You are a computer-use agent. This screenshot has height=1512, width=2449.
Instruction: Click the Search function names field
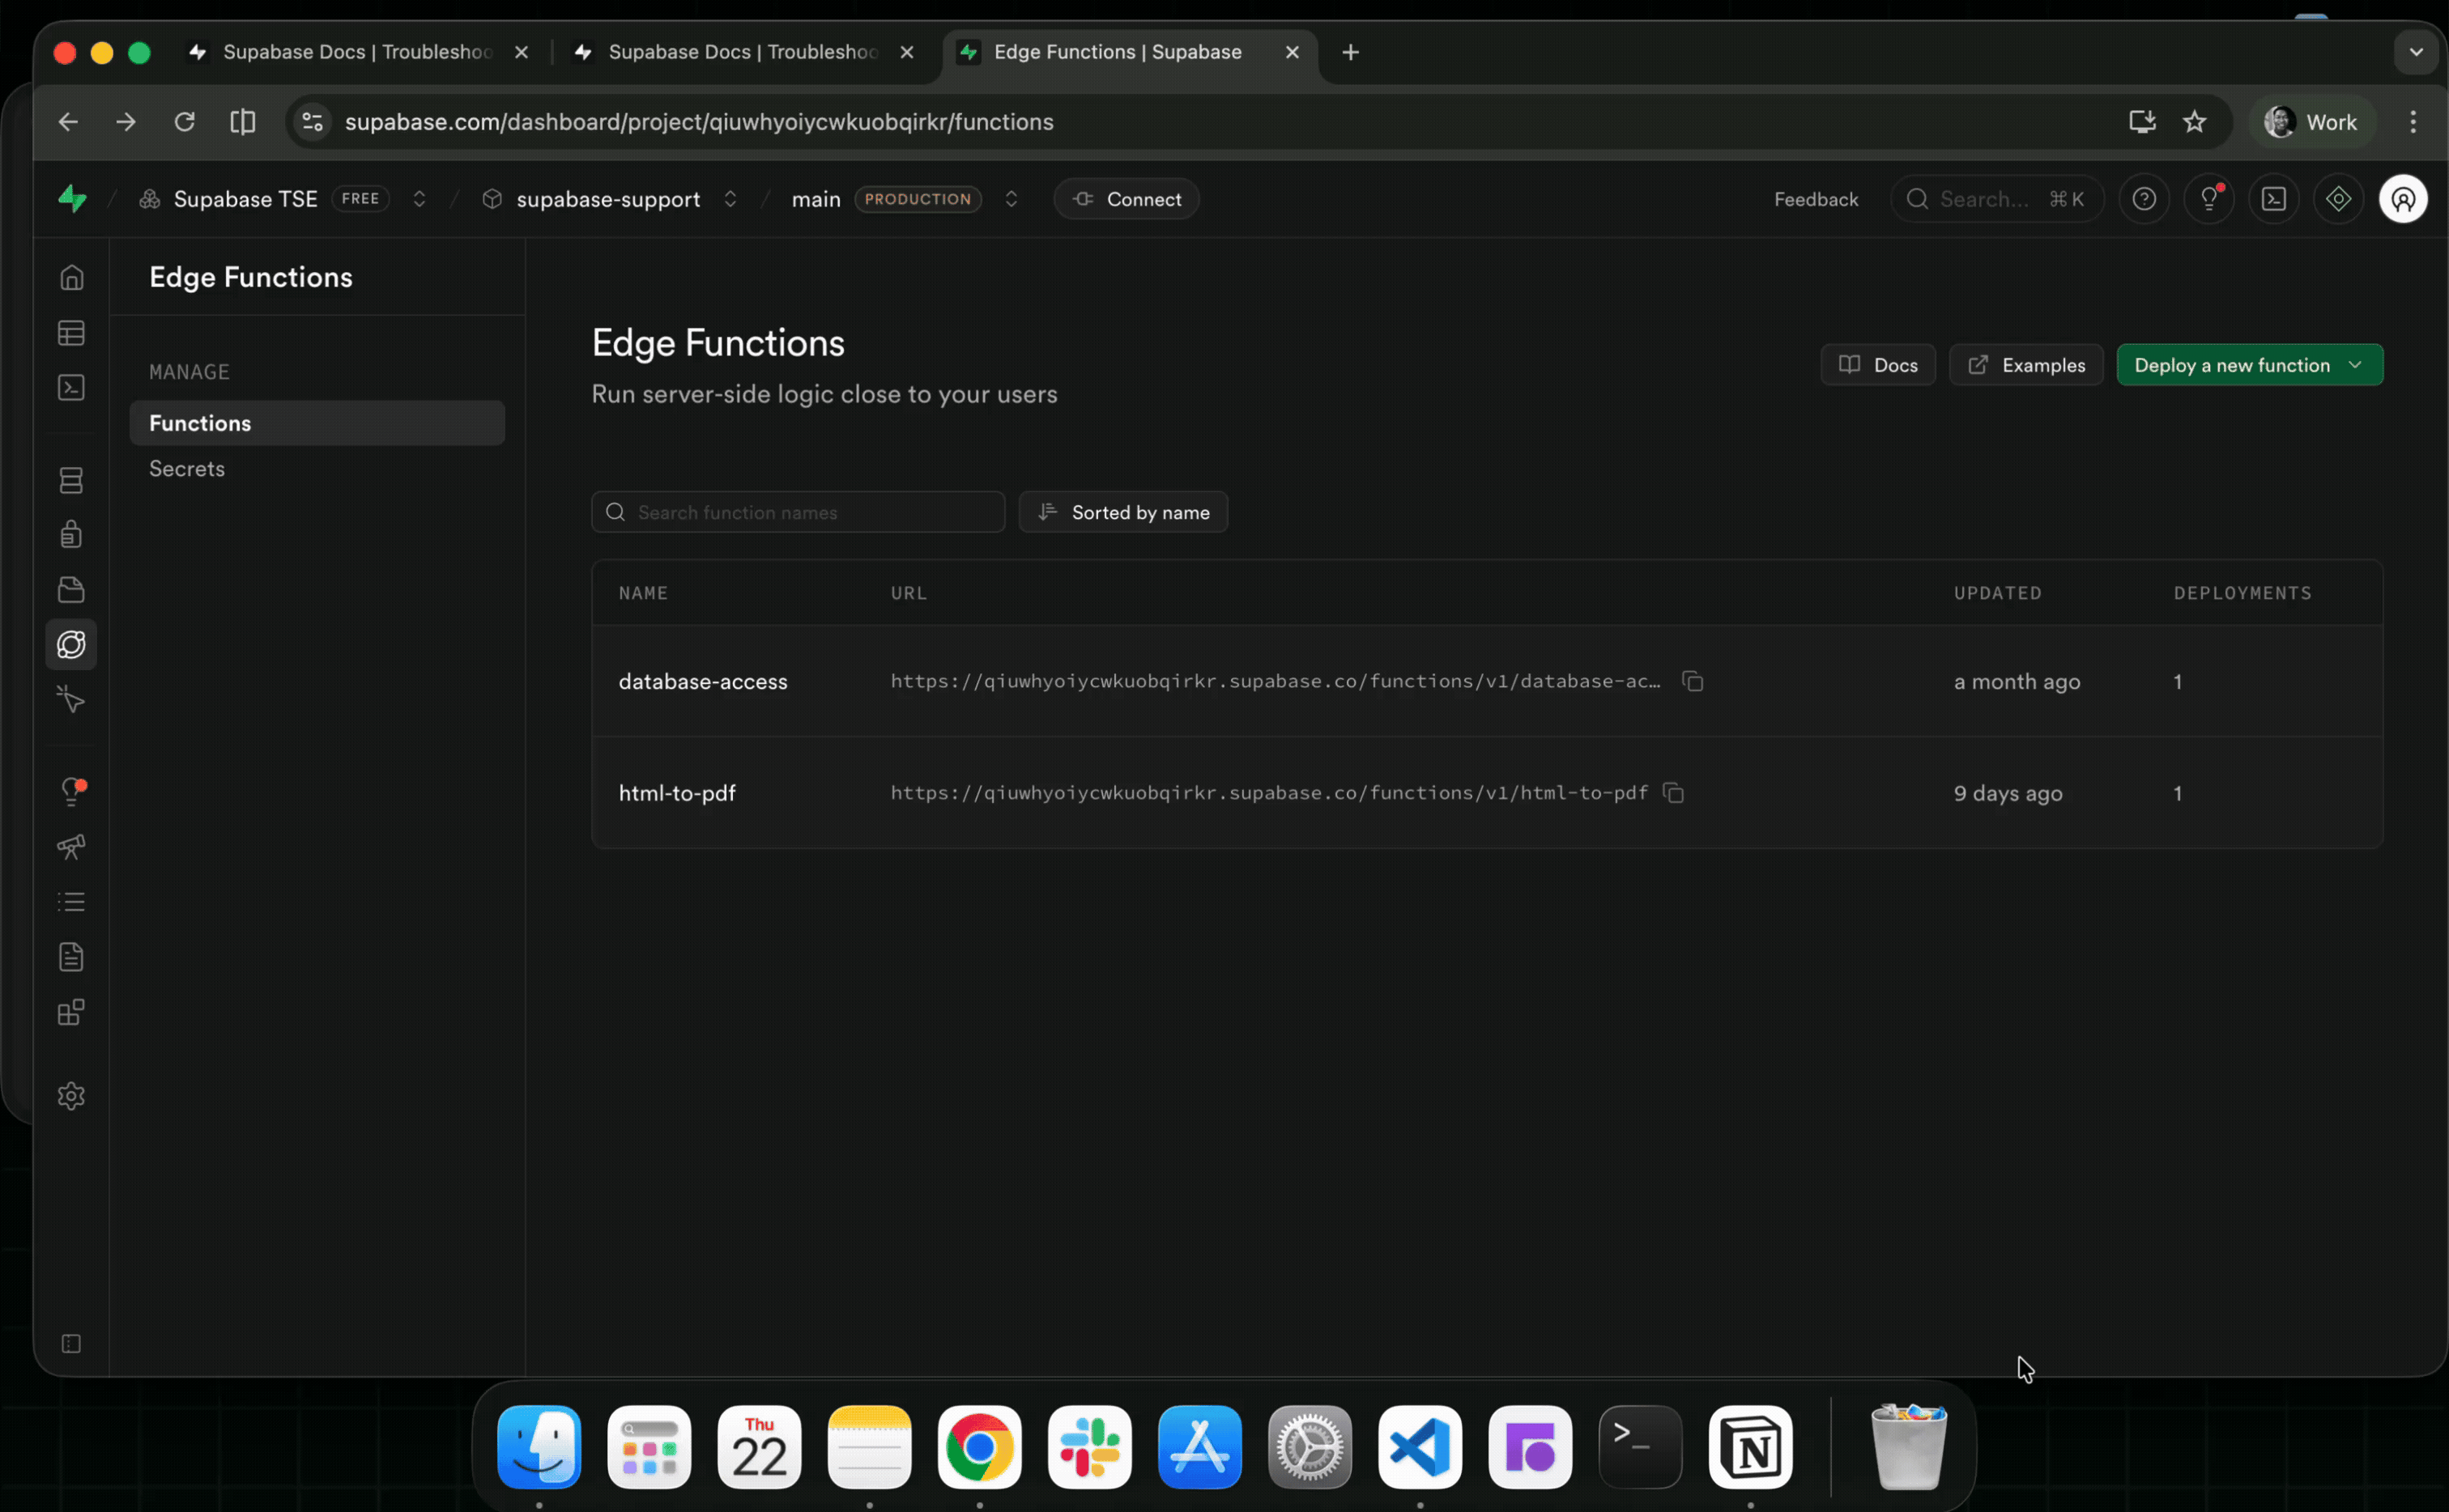click(798, 511)
